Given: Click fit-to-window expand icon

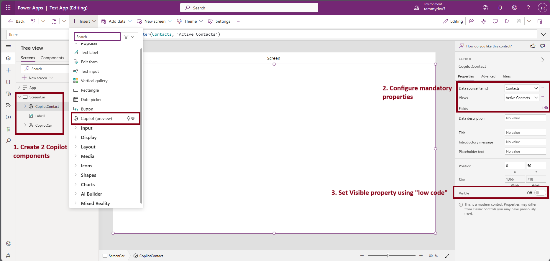Looking at the screenshot, I should 447,256.
